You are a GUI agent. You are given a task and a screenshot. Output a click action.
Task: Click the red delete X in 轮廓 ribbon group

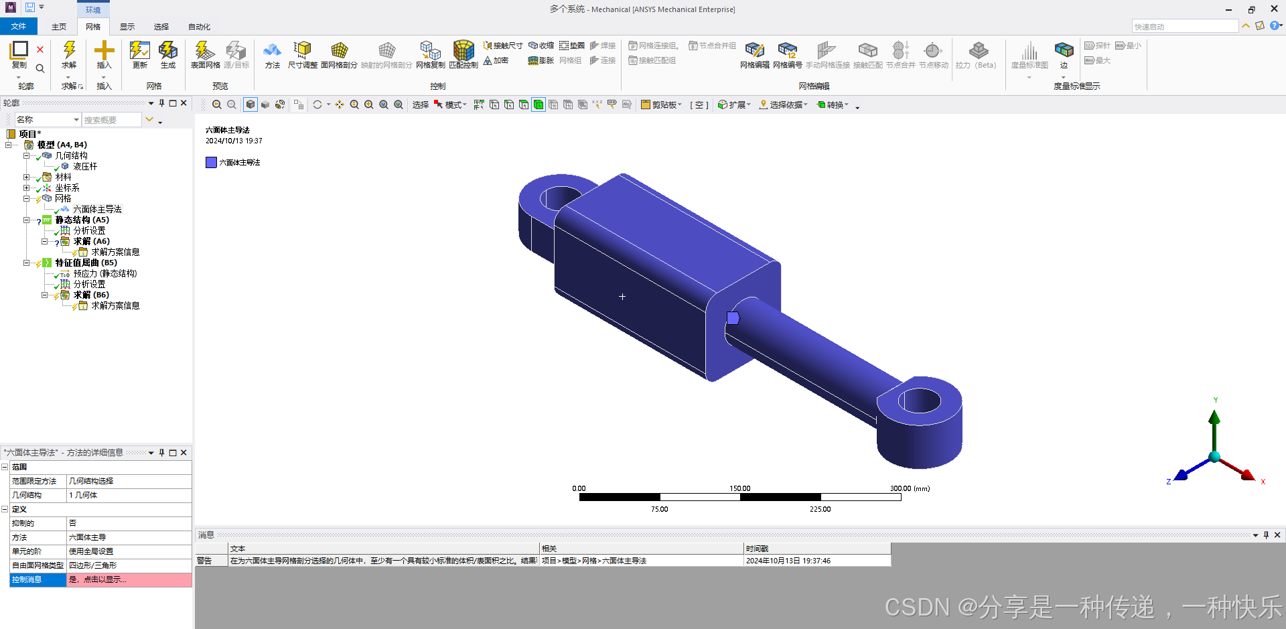click(x=40, y=50)
